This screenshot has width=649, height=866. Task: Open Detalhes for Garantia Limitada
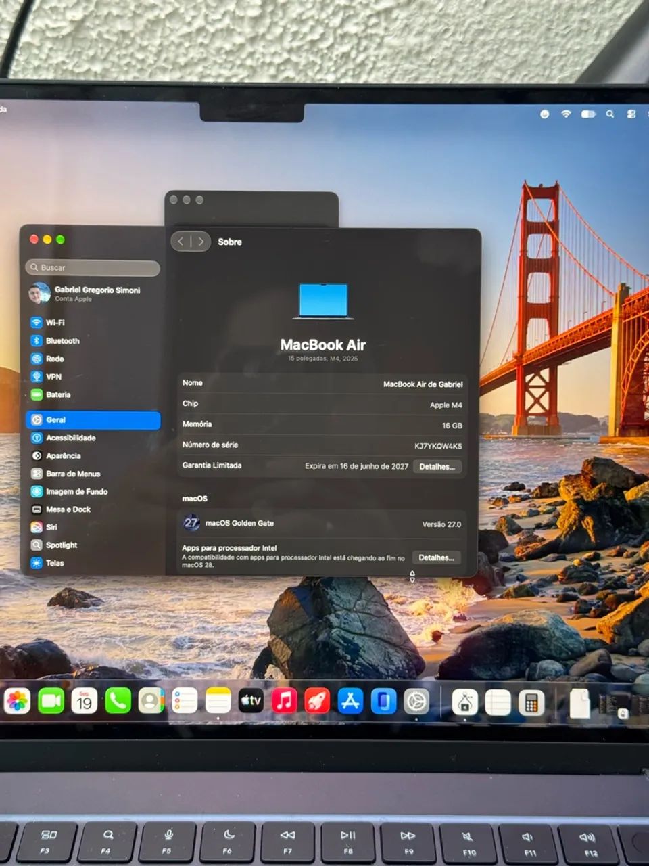point(437,467)
